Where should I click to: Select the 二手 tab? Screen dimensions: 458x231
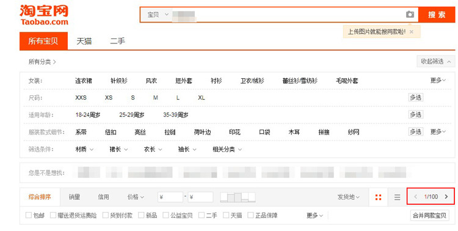(117, 41)
